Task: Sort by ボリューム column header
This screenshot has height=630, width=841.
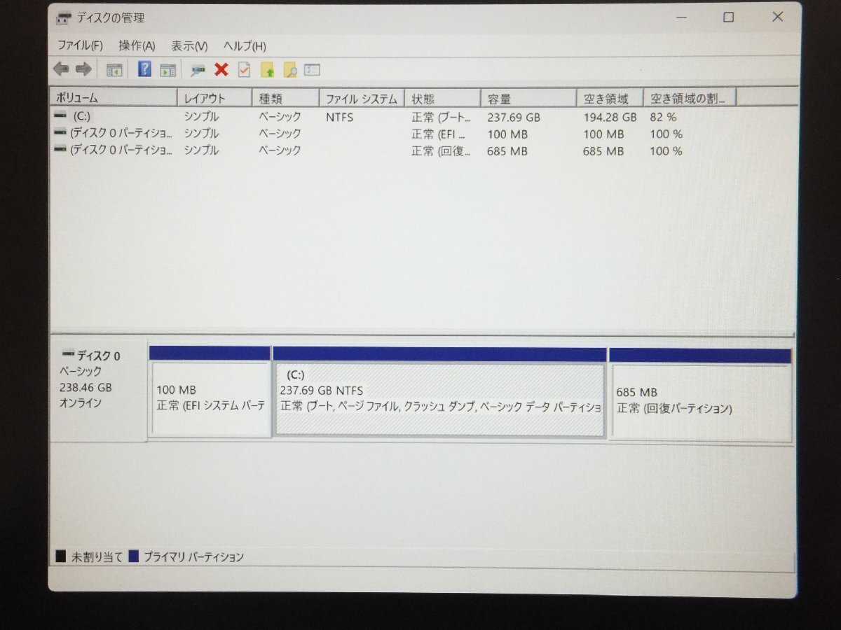Action: [x=114, y=98]
